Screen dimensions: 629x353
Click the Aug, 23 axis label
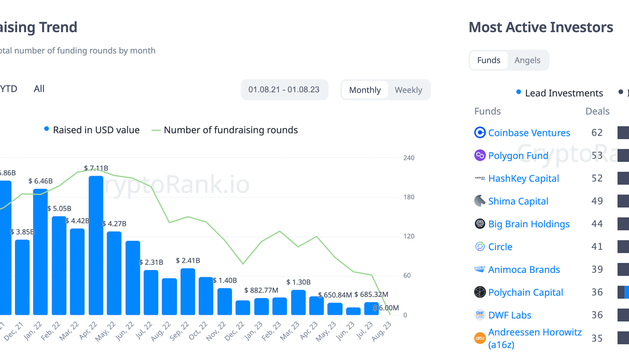tap(382, 331)
